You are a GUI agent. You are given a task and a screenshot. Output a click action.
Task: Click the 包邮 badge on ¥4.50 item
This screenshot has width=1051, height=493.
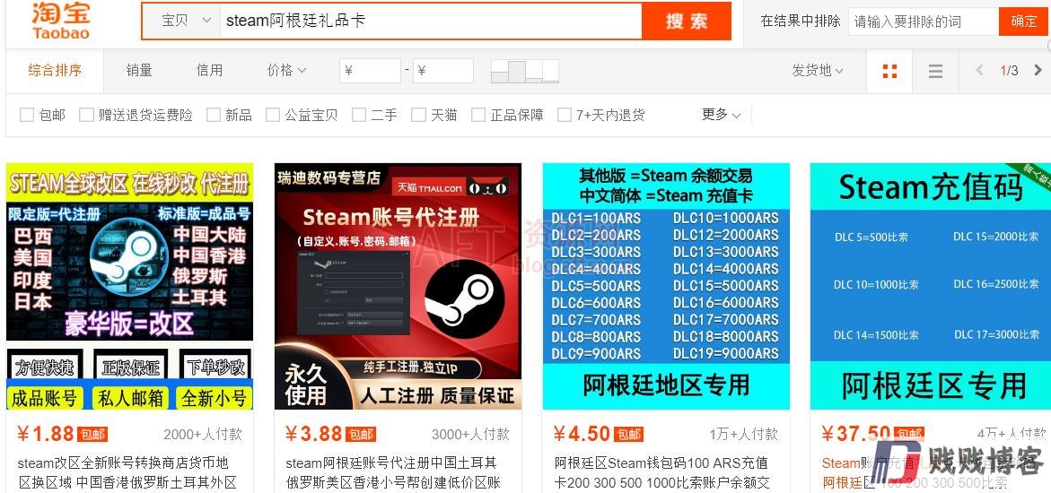[x=628, y=435]
